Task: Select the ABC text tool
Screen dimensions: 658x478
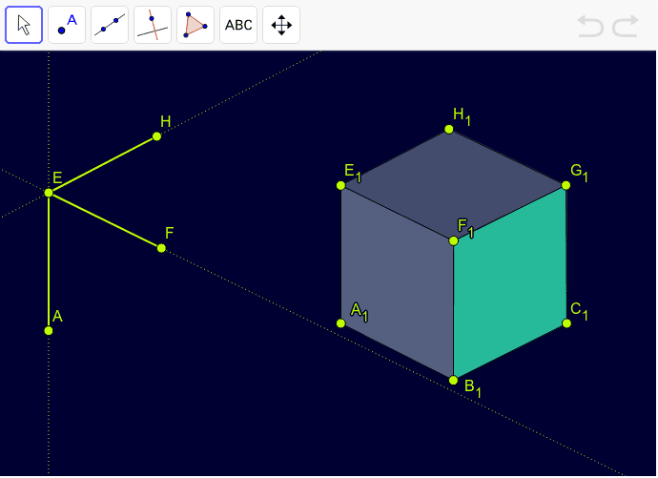Action: click(x=238, y=25)
